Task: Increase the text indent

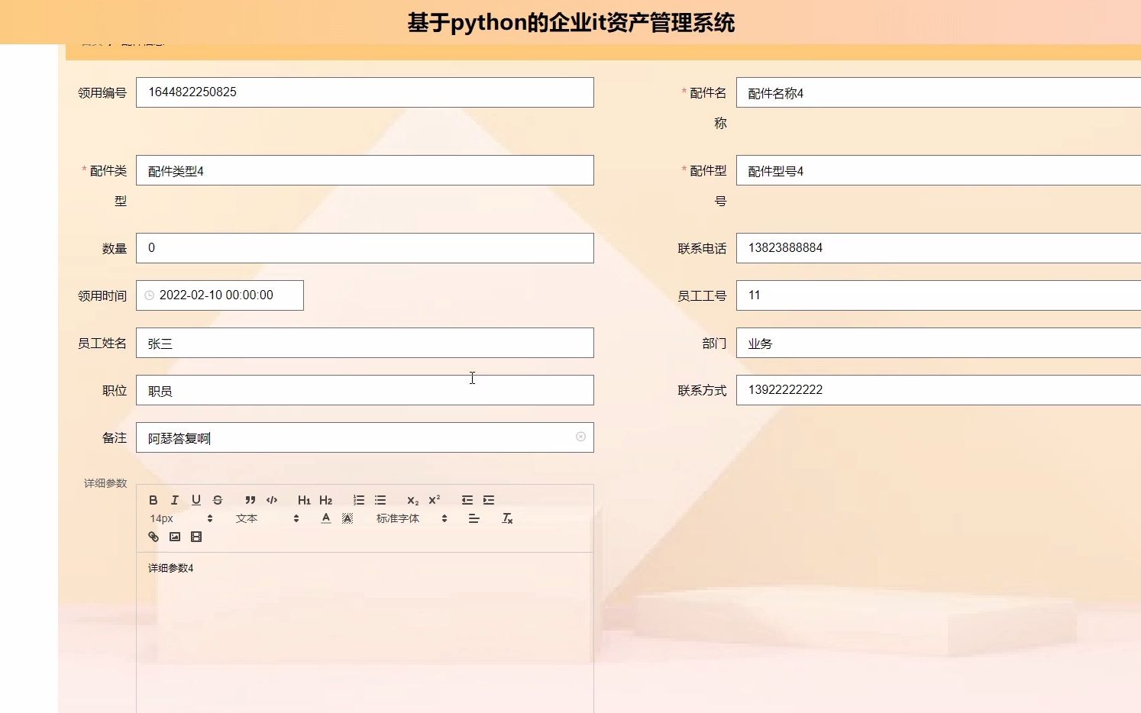Action: (x=489, y=500)
